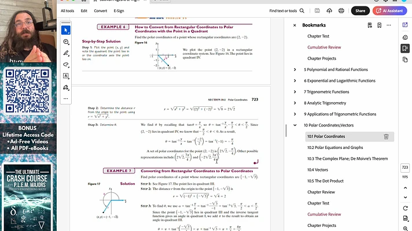Image resolution: width=412 pixels, height=231 pixels.
Task: Add a new bookmark icon
Action: click(x=379, y=25)
